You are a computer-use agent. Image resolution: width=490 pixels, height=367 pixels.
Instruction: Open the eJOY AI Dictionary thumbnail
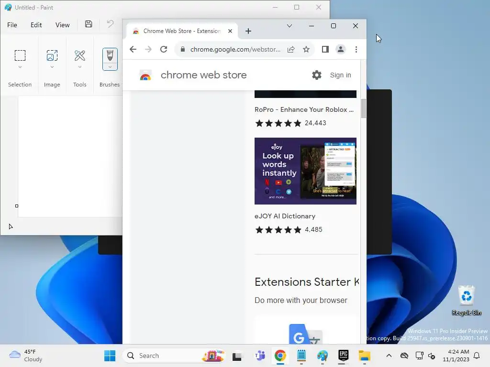coord(305,171)
